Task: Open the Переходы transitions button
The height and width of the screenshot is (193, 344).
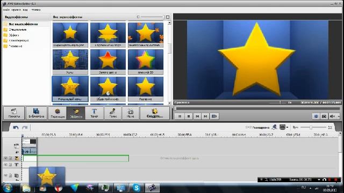Action: (58, 113)
